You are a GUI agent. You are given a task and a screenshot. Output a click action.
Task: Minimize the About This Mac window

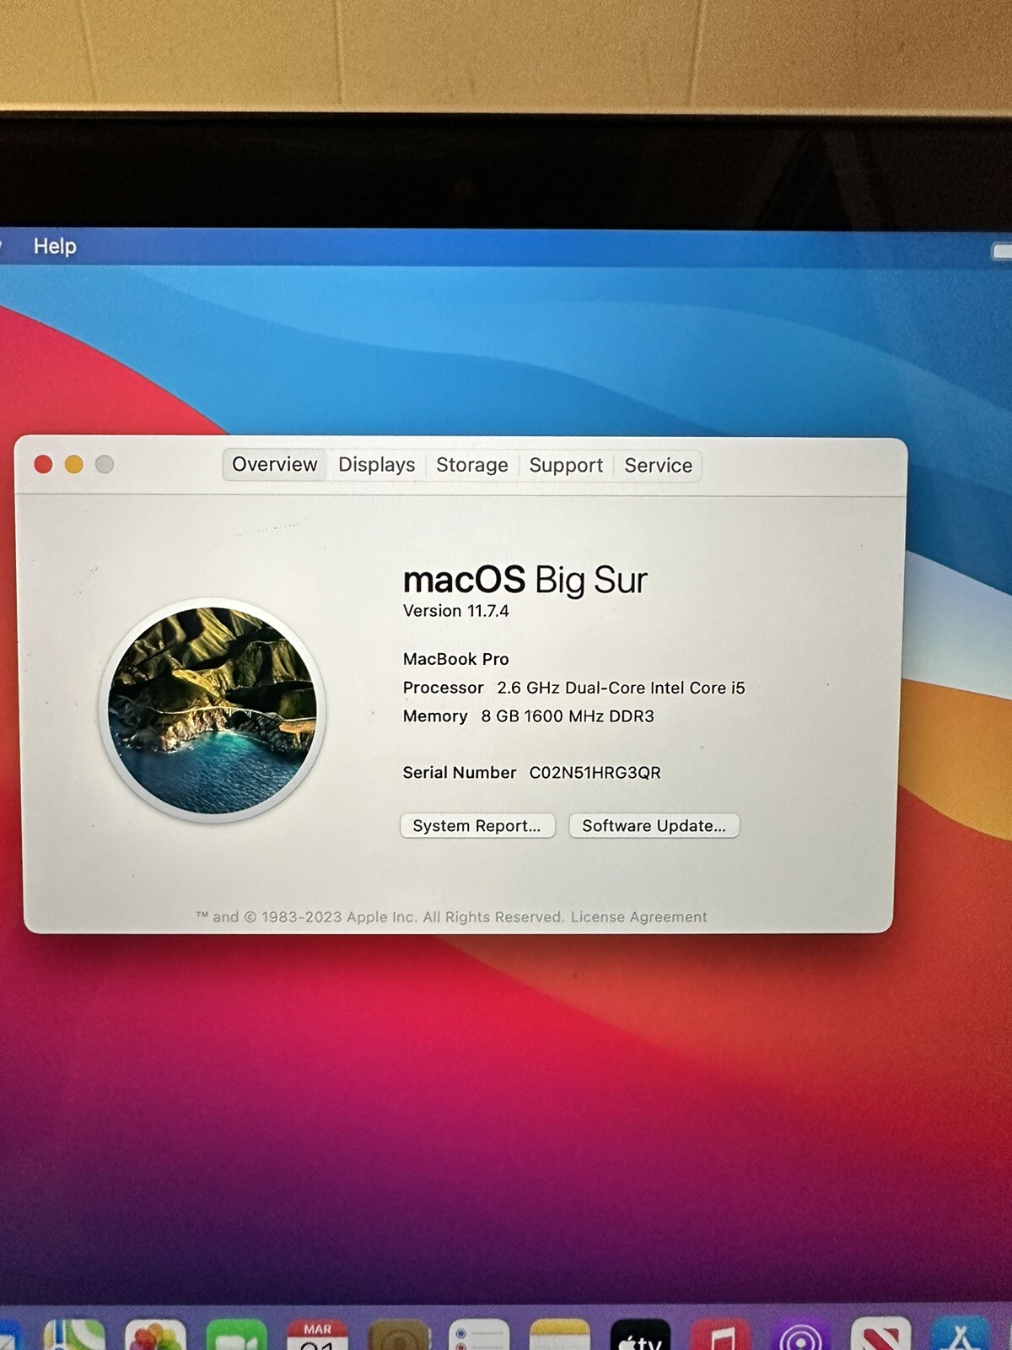point(74,464)
